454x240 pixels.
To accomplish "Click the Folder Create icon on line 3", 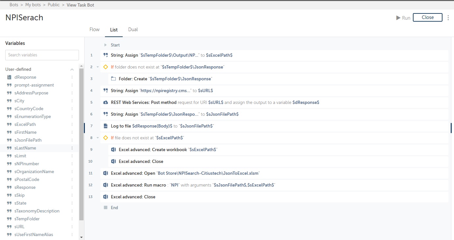I will (113, 79).
